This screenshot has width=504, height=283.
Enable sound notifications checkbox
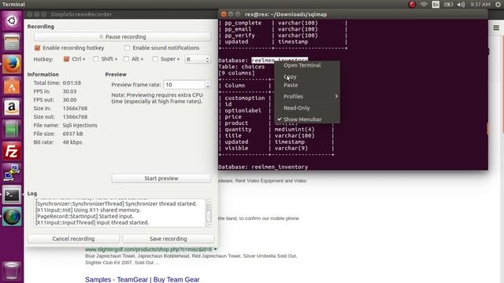click(127, 48)
